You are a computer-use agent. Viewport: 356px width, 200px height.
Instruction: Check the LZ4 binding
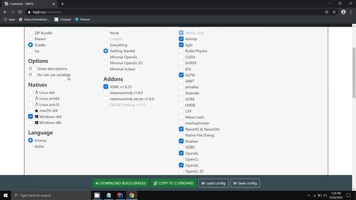181,111
